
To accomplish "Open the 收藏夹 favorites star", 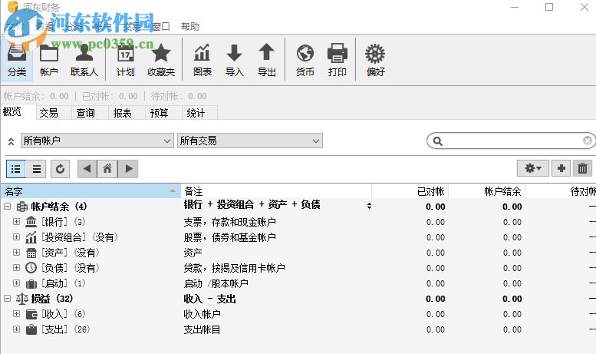I will [161, 59].
